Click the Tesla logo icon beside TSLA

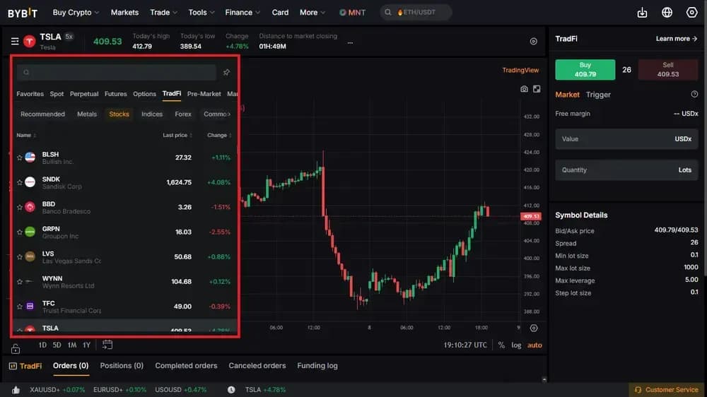[29, 42]
